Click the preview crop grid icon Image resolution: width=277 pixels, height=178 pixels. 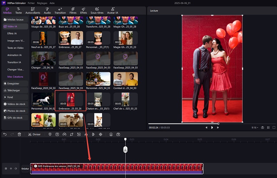pyautogui.click(x=268, y=127)
